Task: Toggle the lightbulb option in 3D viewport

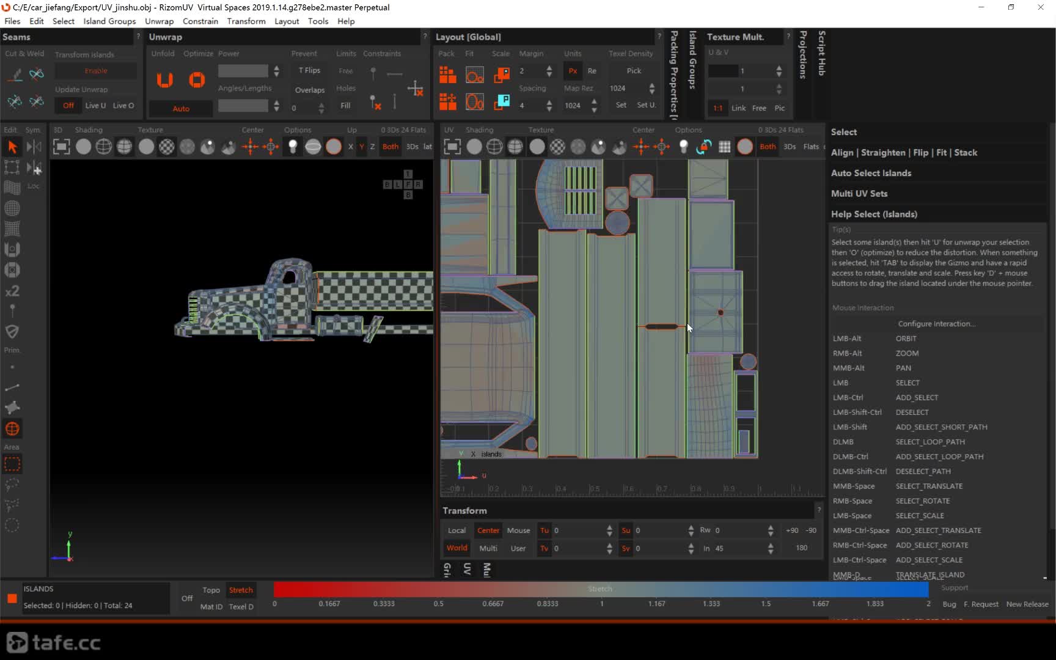Action: pyautogui.click(x=293, y=147)
